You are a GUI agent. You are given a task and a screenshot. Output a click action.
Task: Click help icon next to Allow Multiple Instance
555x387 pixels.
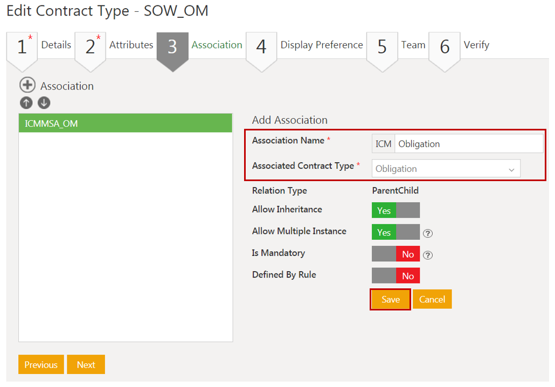coord(428,233)
